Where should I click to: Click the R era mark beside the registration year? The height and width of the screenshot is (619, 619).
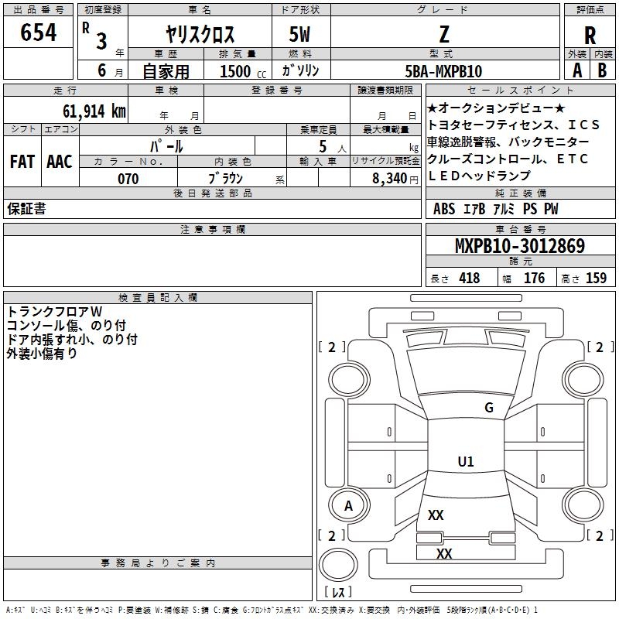85,26
